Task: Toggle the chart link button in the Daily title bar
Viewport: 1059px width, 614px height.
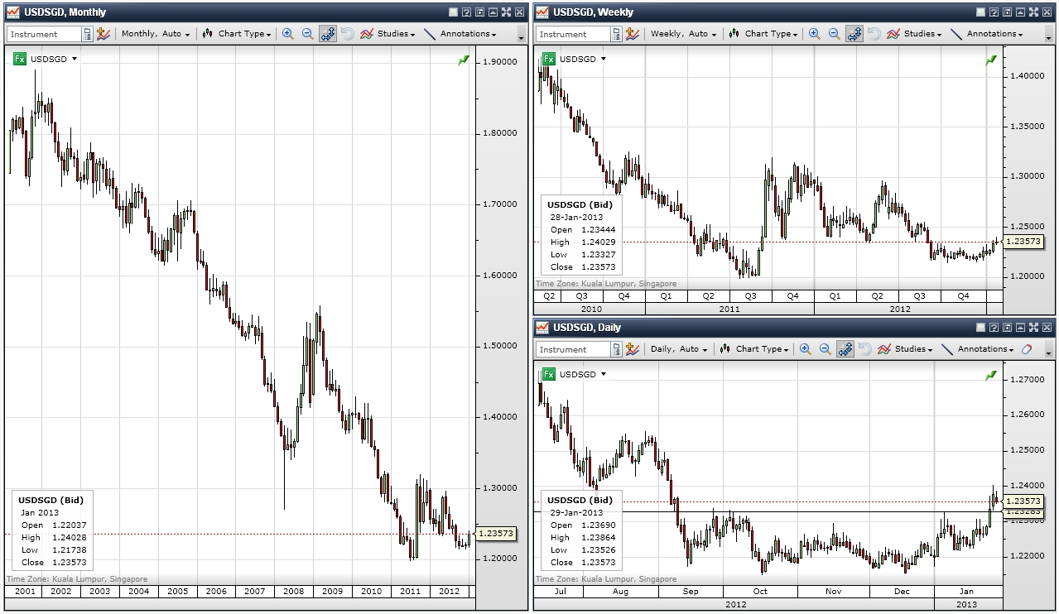Action: pyautogui.click(x=994, y=327)
